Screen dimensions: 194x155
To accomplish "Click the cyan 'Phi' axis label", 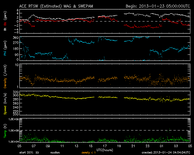I will point(5,53).
